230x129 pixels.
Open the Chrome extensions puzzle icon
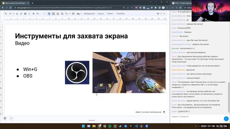[x=156, y=8]
